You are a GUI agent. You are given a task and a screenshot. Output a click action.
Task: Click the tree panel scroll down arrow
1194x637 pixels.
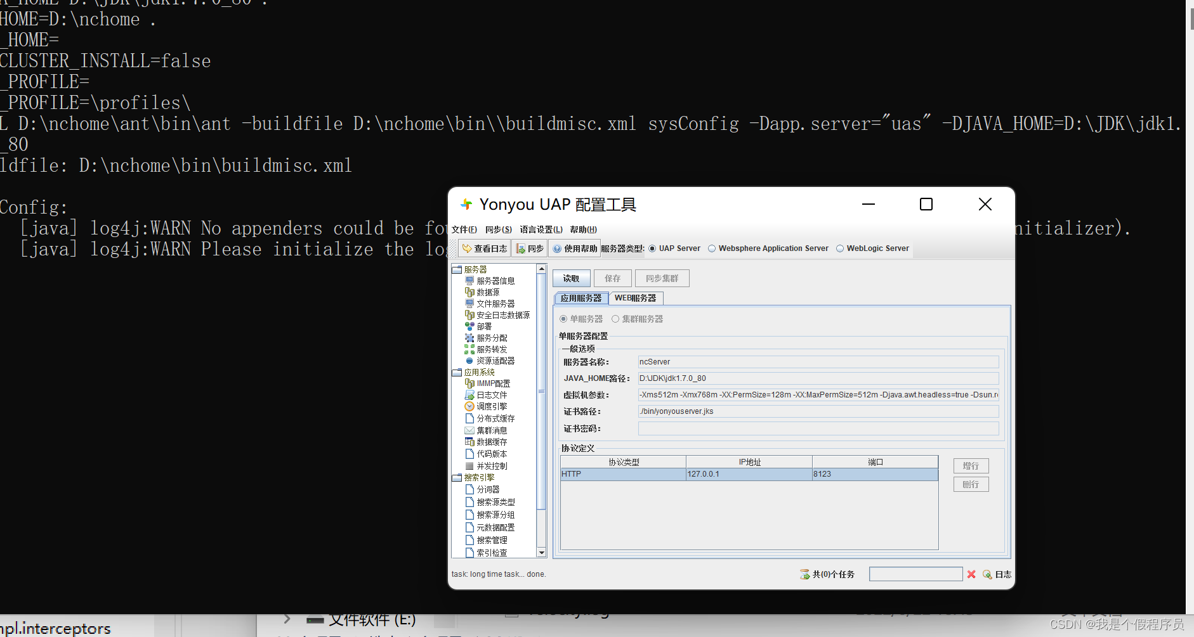point(541,553)
